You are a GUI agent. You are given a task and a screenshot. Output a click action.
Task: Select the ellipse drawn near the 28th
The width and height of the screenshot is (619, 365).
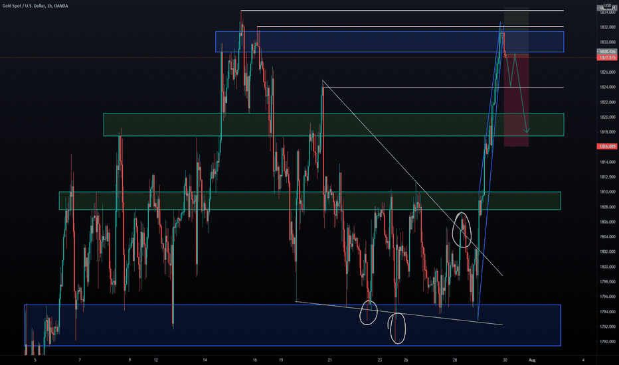(462, 230)
